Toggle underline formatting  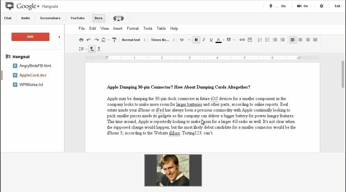click(x=211, y=40)
